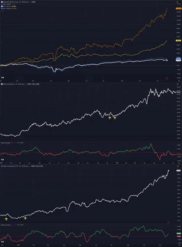Click the GDX logo in bottom chart legend

click(x=2, y=166)
